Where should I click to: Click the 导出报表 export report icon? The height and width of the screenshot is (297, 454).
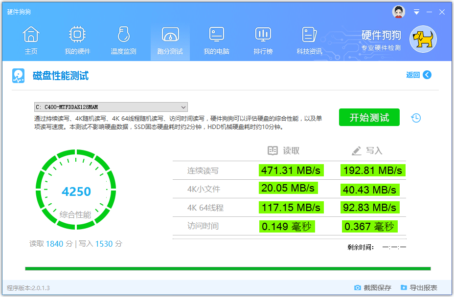pos(404,288)
